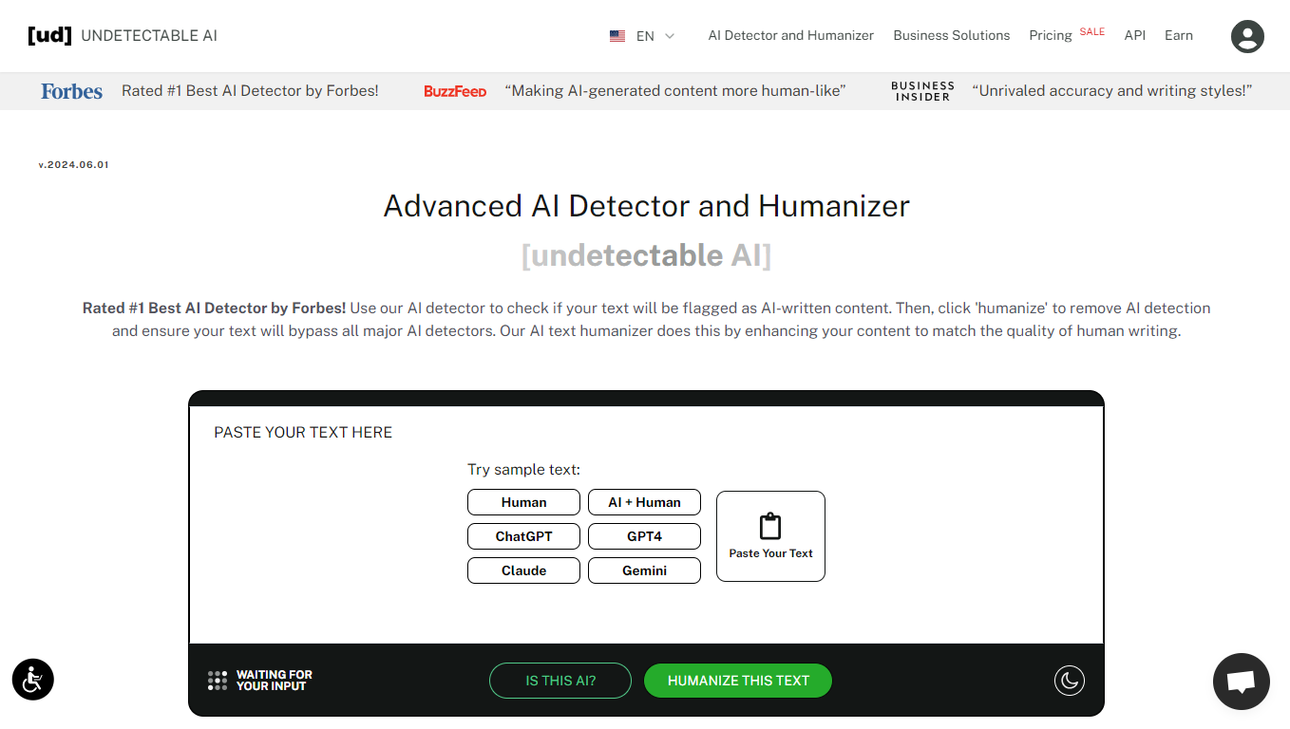
Task: Go to the Pricing page
Action: [1050, 35]
